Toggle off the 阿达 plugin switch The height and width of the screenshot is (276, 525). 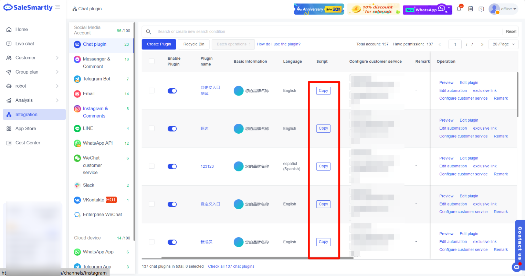(x=172, y=129)
